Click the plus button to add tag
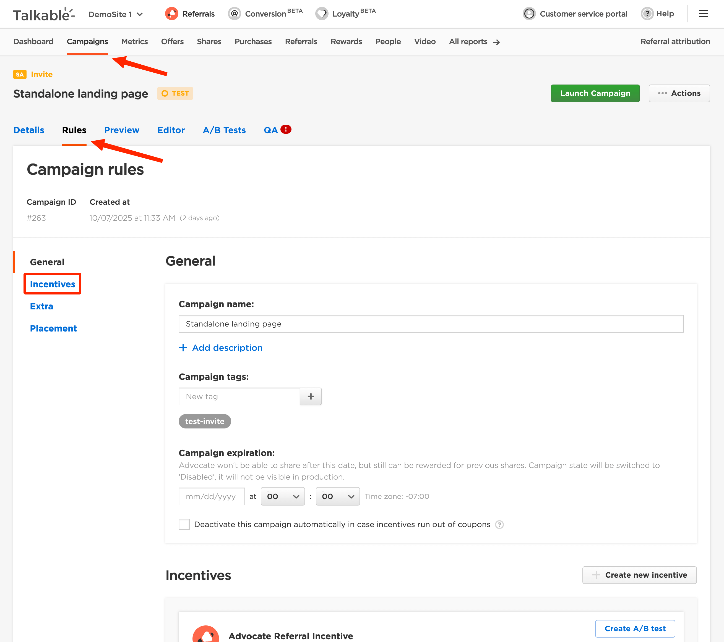 tap(311, 396)
